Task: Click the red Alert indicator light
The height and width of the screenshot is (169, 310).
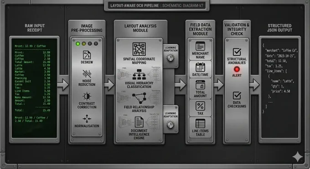Action: coord(237,69)
